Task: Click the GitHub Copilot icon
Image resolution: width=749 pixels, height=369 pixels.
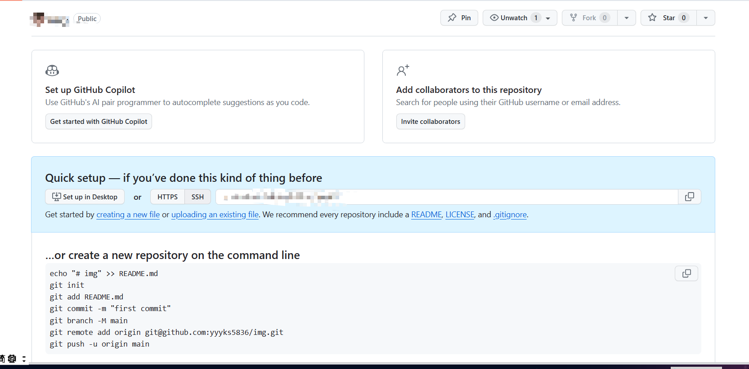Action: tap(52, 70)
